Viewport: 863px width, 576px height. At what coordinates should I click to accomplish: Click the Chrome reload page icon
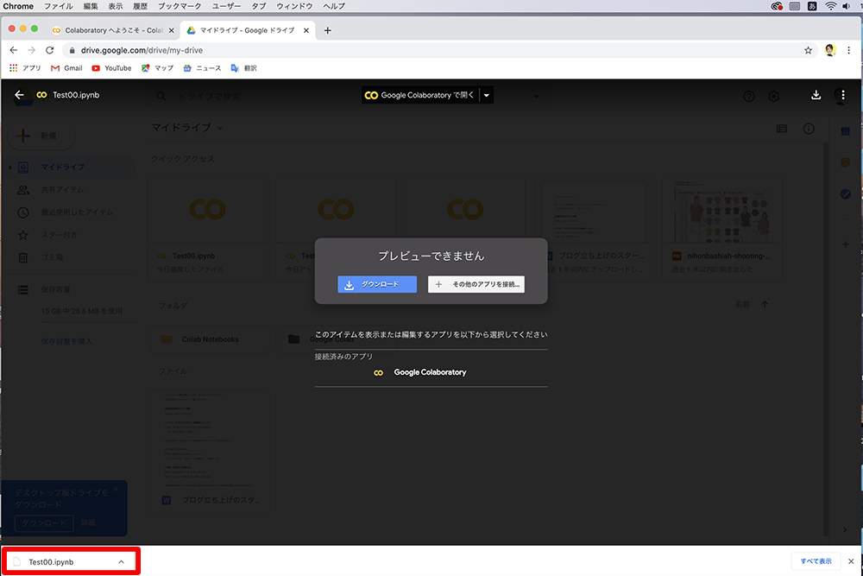50,50
